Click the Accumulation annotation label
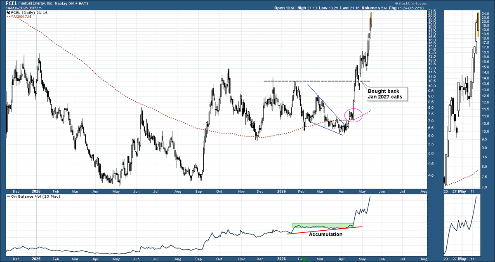Image resolution: width=495 pixels, height=262 pixels. (325, 234)
